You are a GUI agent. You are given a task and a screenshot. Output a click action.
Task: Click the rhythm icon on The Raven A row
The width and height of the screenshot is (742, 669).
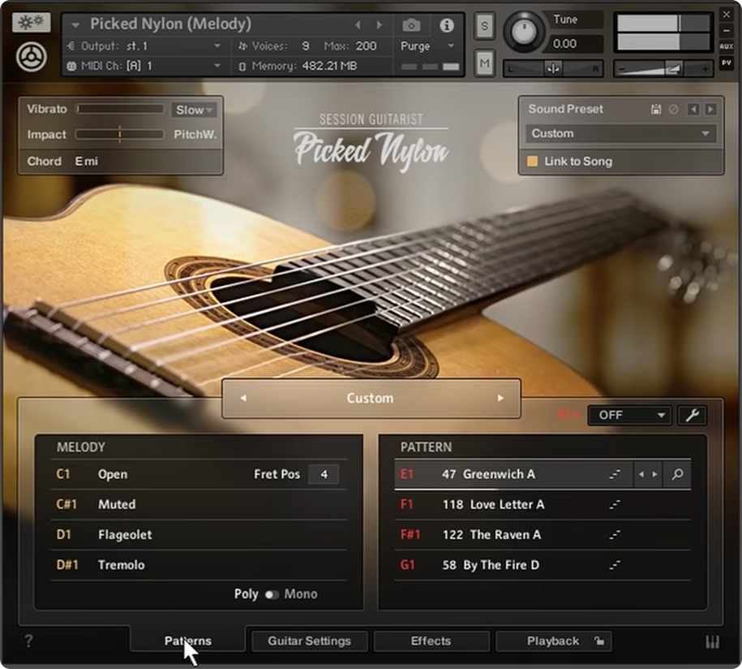615,535
